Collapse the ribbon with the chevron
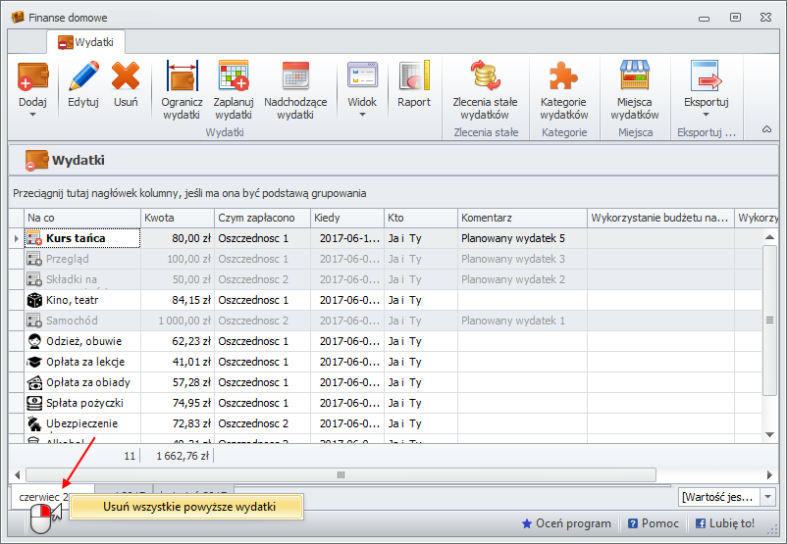787x544 pixels. [766, 129]
